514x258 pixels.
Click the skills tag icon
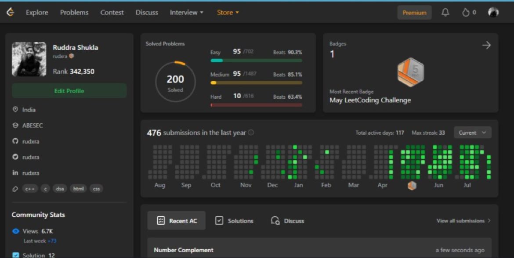click(x=15, y=189)
